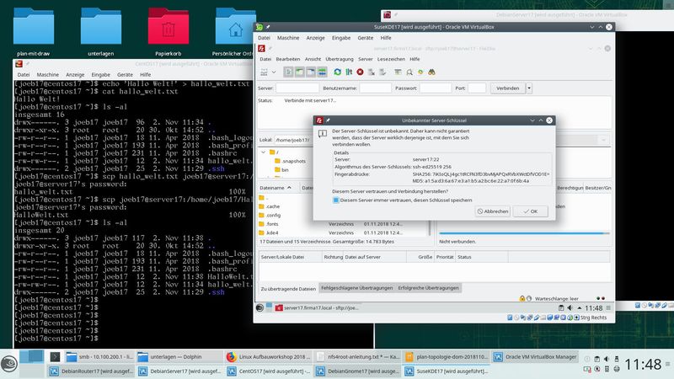Open plan-mit-draw desktop folder
Viewport: 674px width, 379px height.
click(x=34, y=31)
